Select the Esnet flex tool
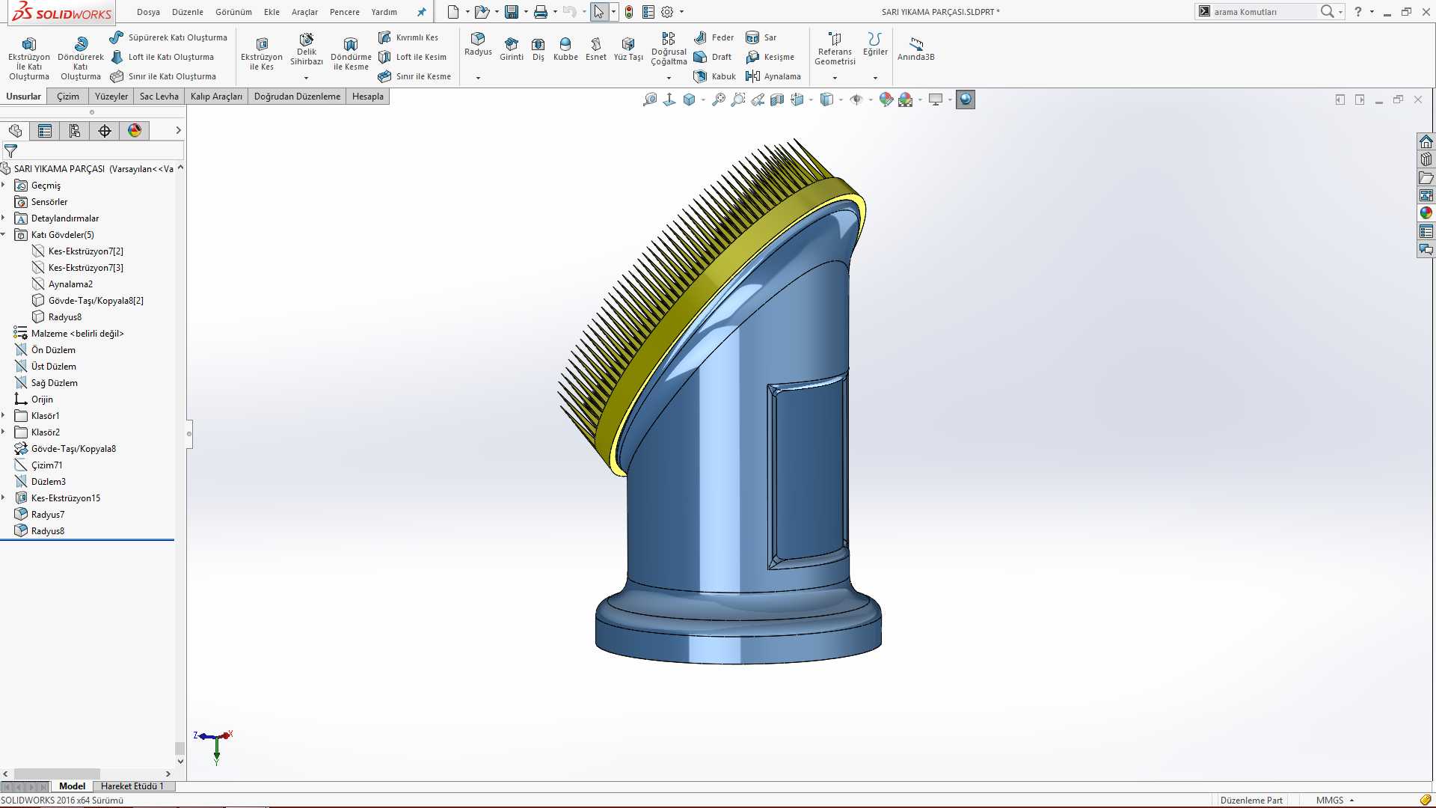 596,49
